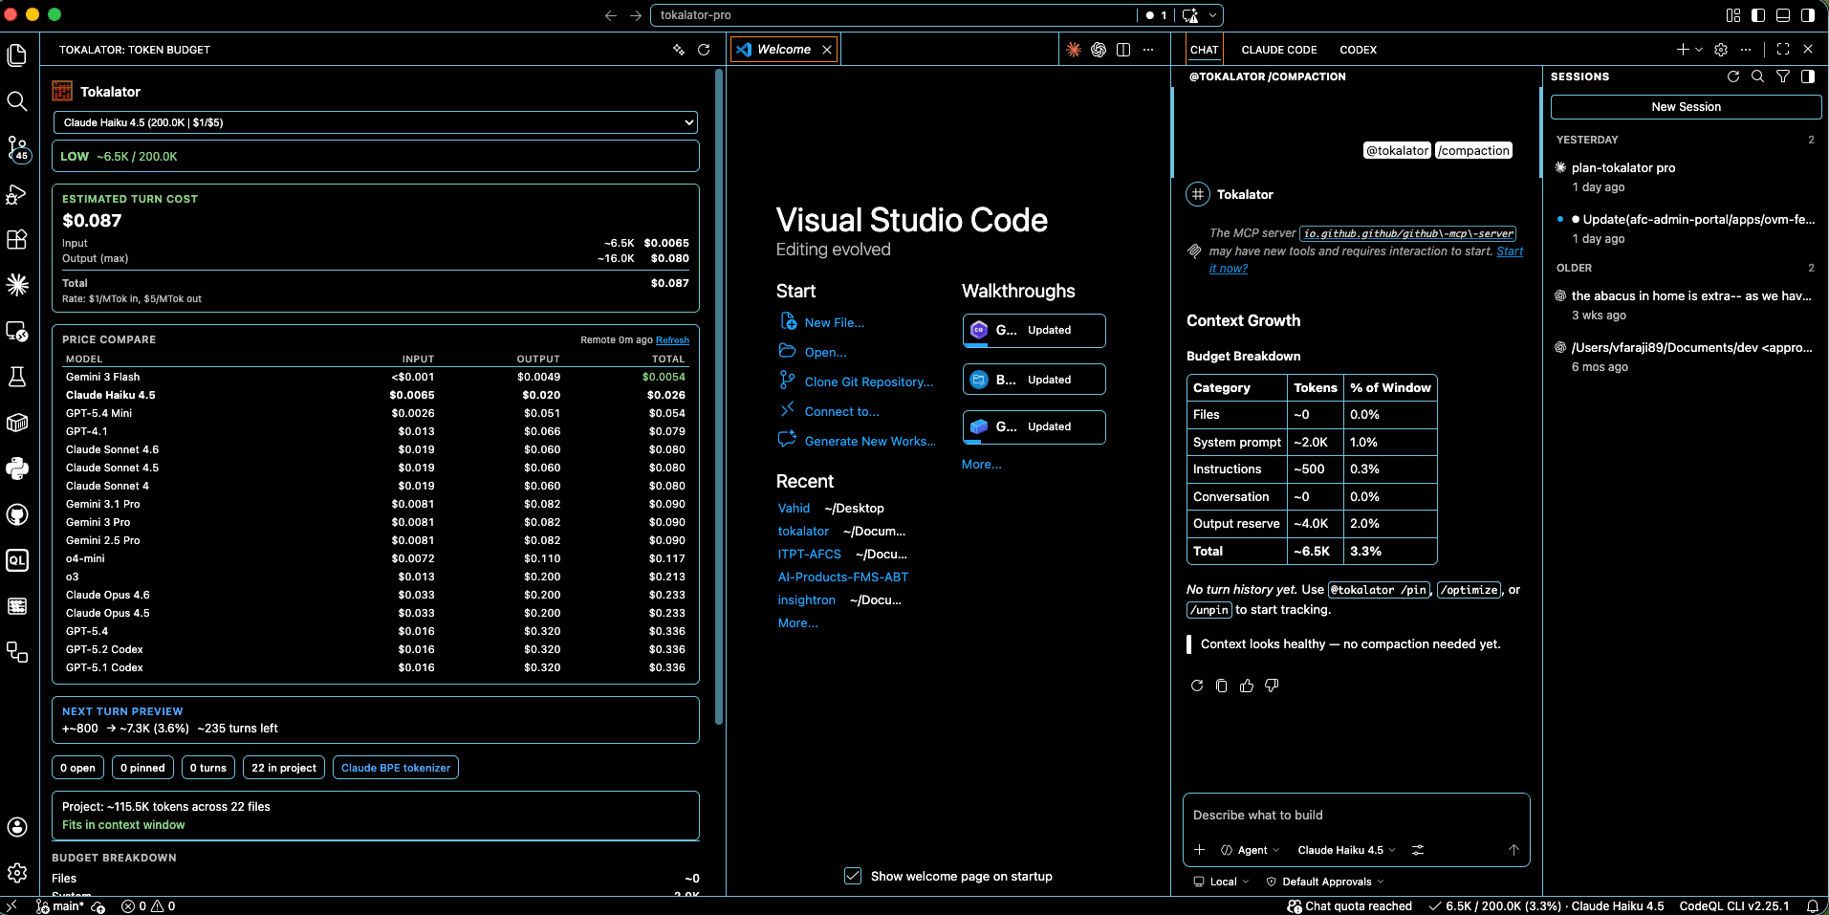This screenshot has width=1829, height=915.
Task: Open the Explorer view in activity bar
Action: click(x=17, y=55)
